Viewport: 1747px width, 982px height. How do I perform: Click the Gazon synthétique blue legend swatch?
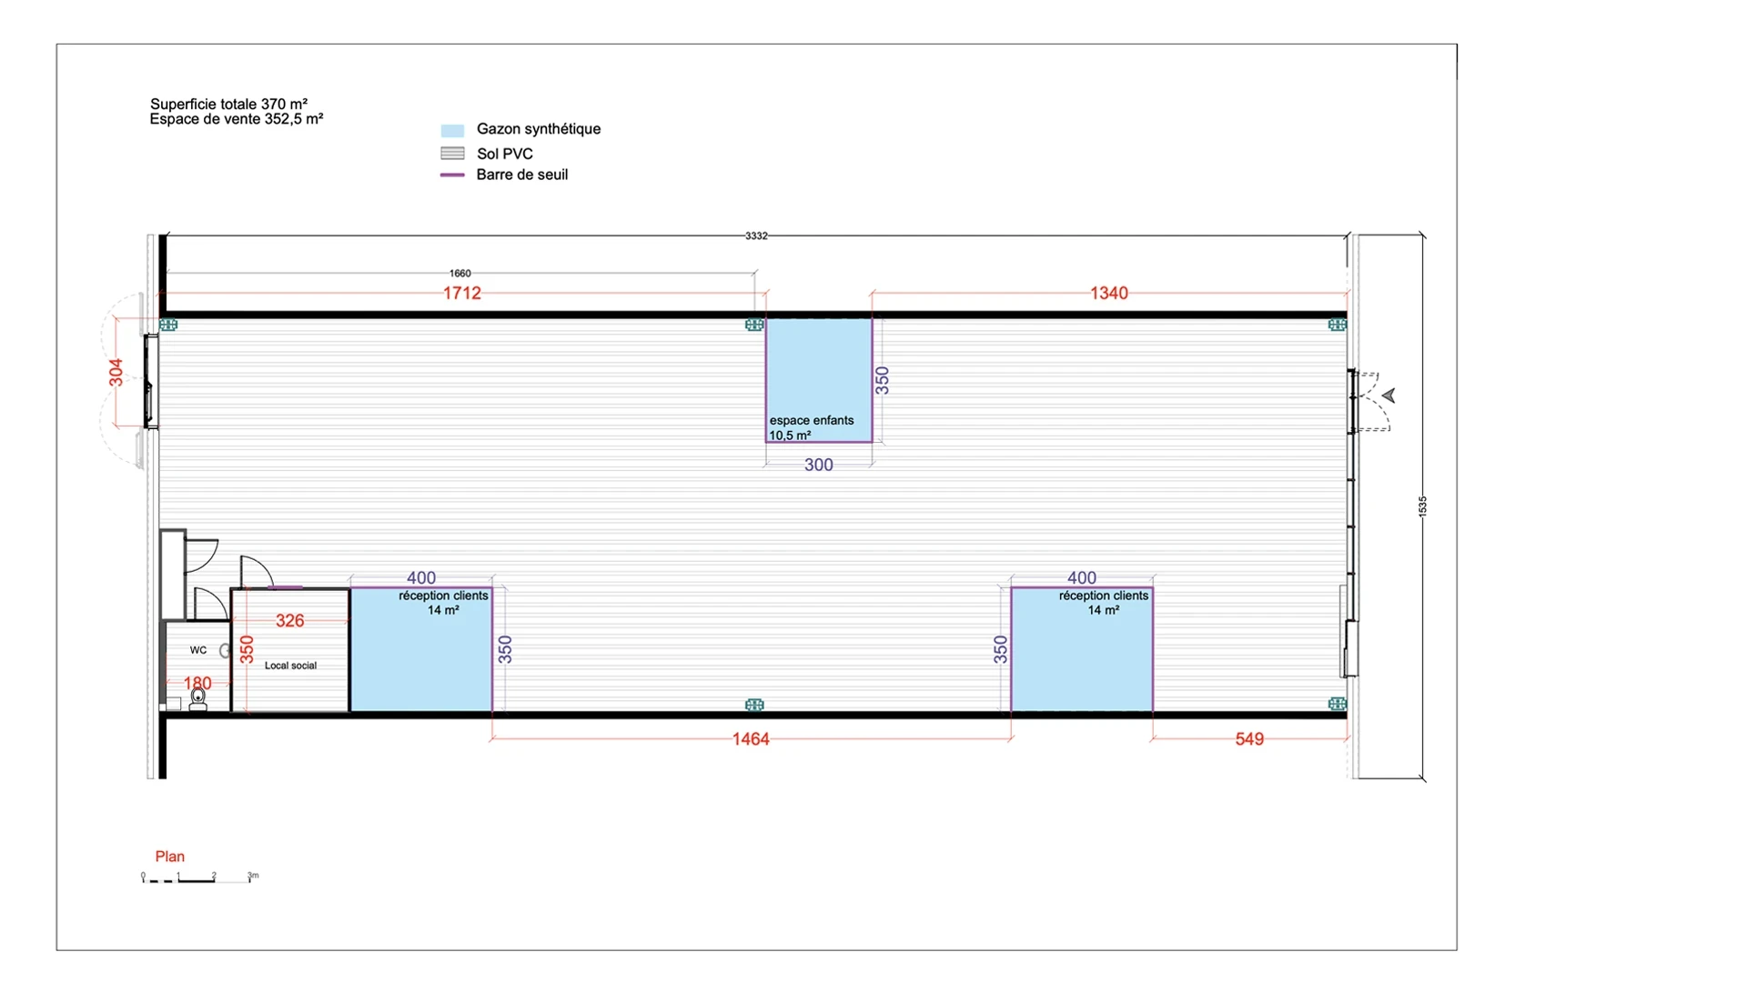point(452,130)
